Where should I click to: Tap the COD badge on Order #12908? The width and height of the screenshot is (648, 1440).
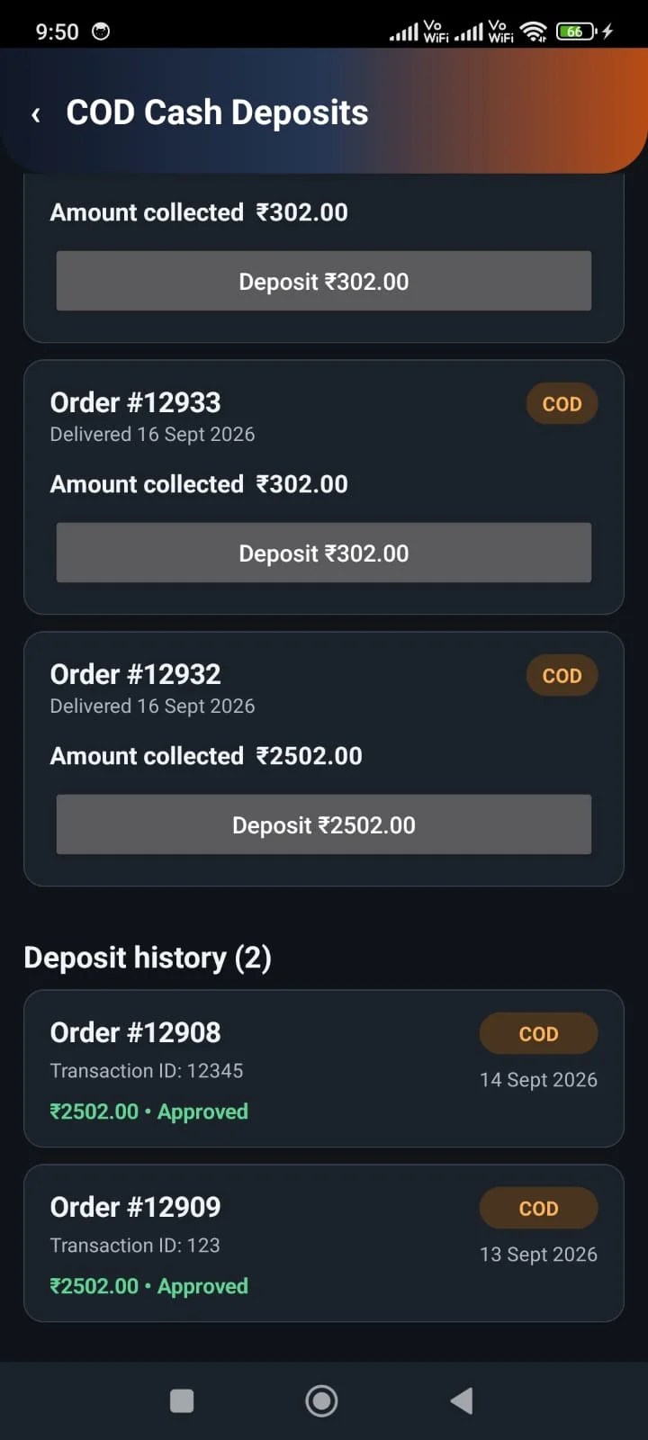(538, 1034)
